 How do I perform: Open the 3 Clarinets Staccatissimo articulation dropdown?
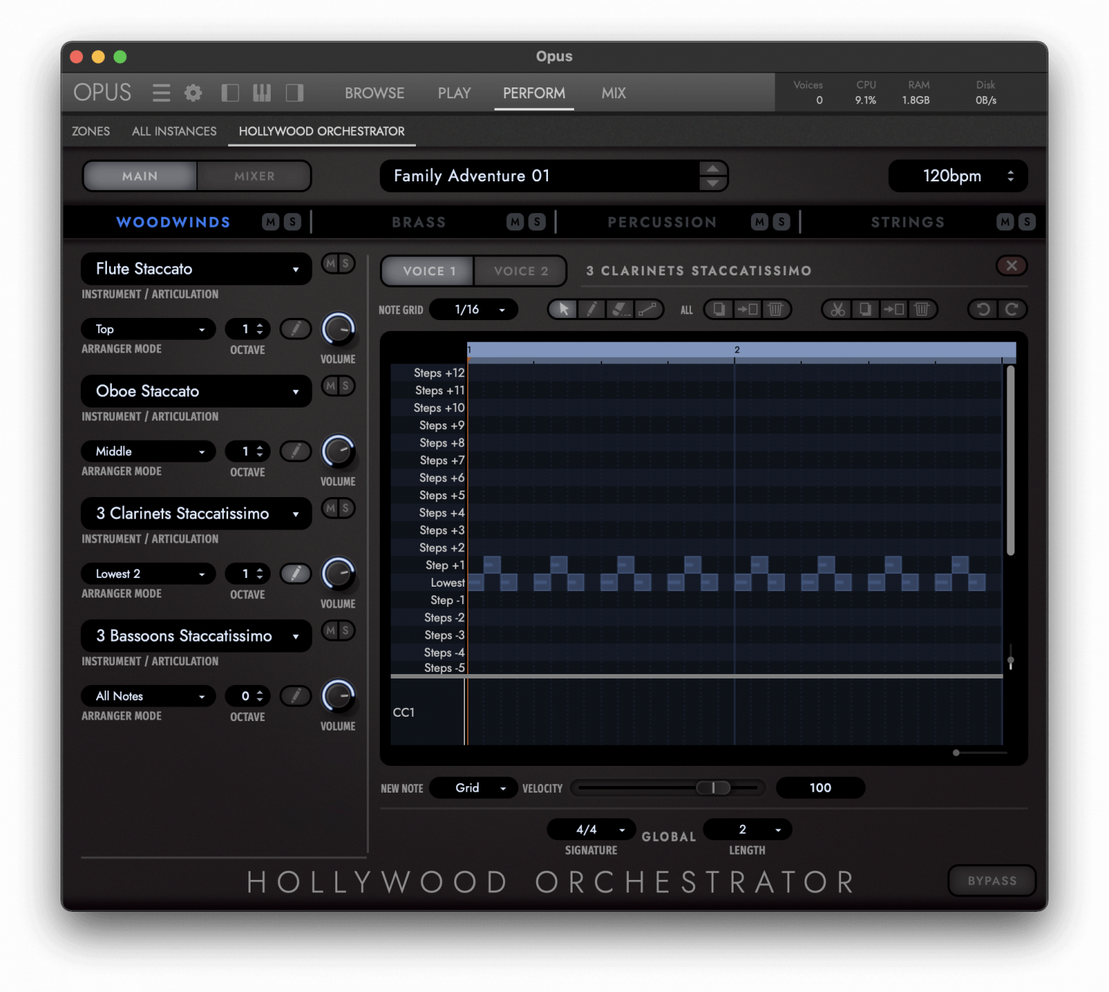pyautogui.click(x=196, y=514)
